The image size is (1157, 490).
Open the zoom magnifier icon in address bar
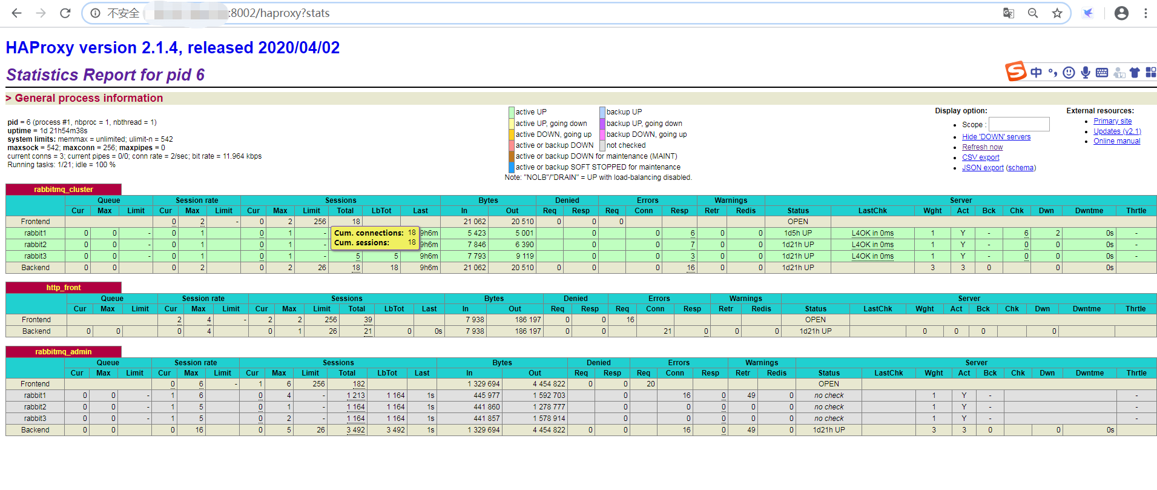[1033, 13]
